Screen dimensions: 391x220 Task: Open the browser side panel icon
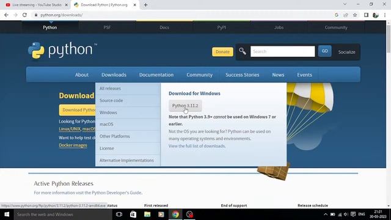click(366, 15)
